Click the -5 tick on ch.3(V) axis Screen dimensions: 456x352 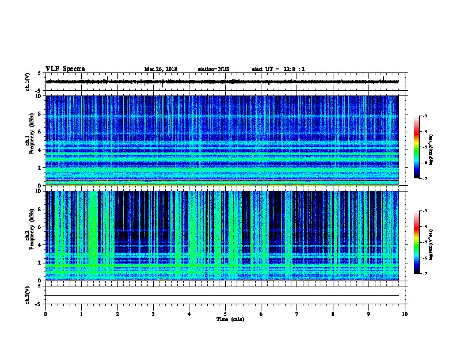point(39,304)
